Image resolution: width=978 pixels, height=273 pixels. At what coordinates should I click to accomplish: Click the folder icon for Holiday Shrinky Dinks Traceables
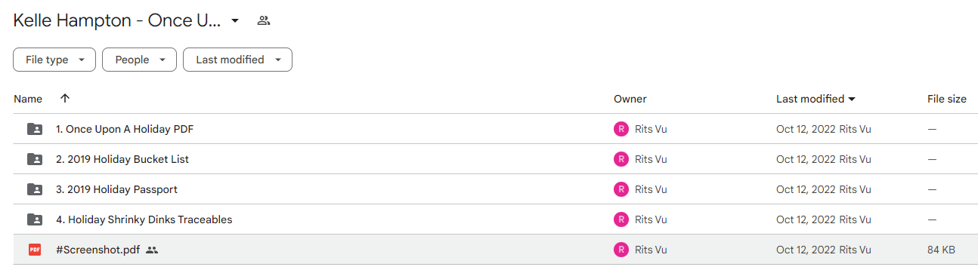35,219
